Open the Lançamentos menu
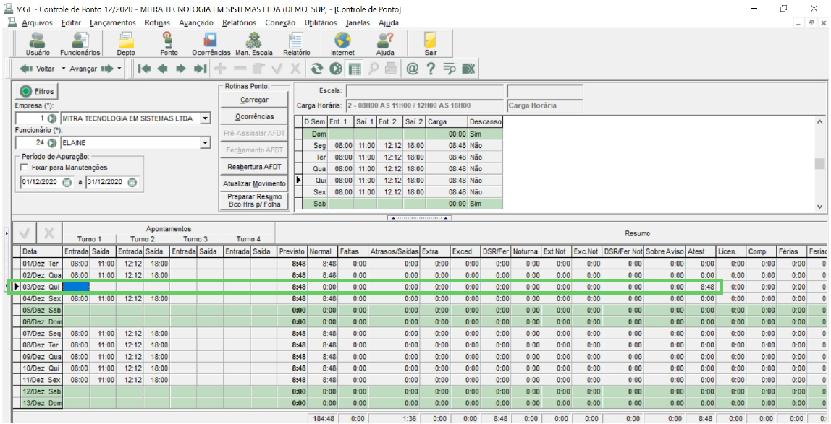The width and height of the screenshot is (831, 424). (113, 22)
